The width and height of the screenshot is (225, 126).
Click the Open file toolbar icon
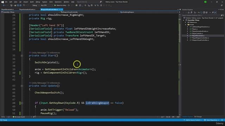[x=15, y=6]
